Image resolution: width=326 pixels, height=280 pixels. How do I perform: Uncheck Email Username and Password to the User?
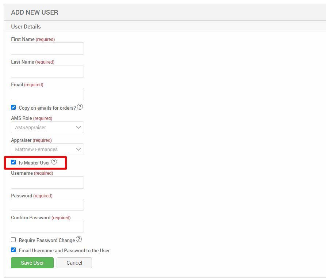13,250
